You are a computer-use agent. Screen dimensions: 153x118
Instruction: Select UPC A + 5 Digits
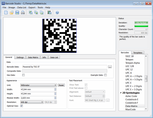coord(134,80)
